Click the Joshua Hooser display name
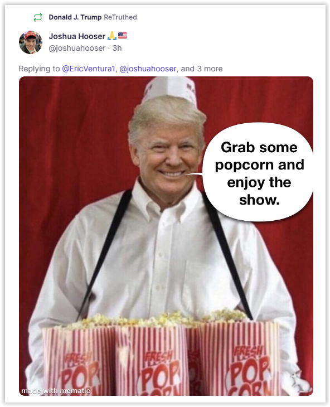This screenshot has width=330, height=407. coord(77,36)
